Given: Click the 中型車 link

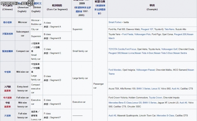Looking at the screenshot, I should click(8, 72).
